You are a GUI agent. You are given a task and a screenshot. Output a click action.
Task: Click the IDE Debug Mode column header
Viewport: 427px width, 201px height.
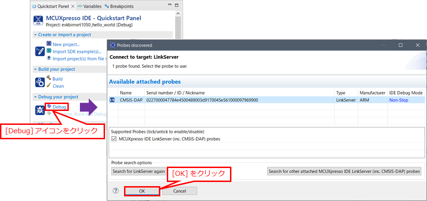[406, 93]
